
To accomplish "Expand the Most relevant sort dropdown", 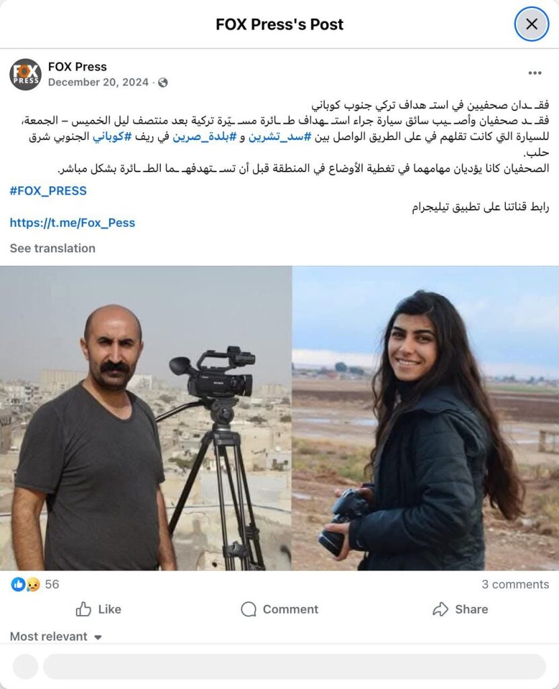I will click(56, 637).
